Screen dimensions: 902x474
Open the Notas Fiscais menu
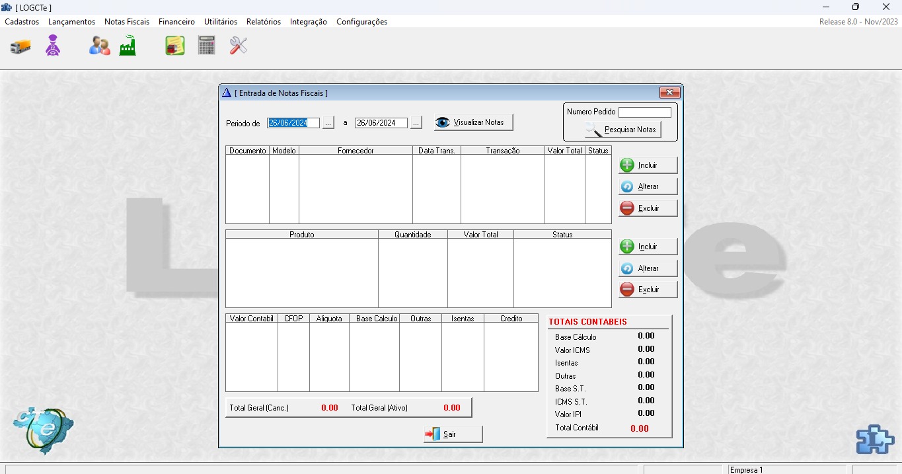tap(127, 22)
